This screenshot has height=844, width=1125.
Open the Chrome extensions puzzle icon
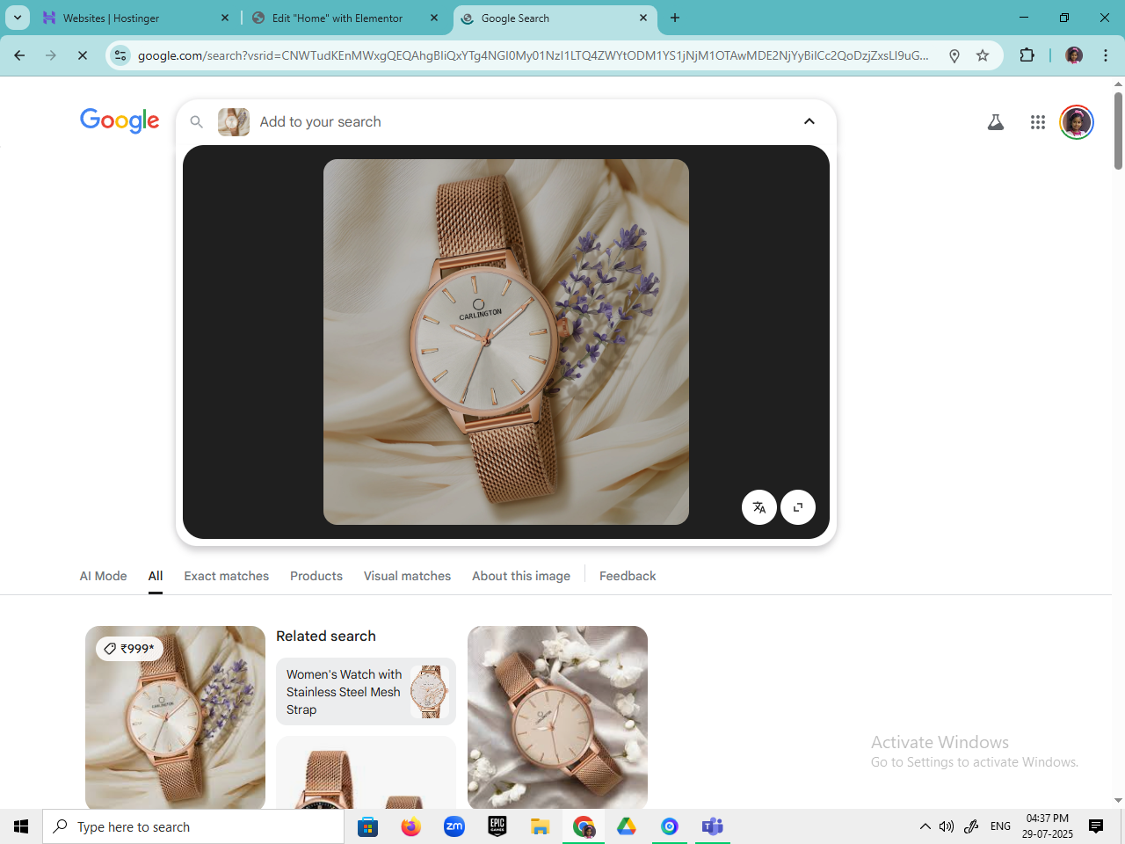coord(1027,55)
